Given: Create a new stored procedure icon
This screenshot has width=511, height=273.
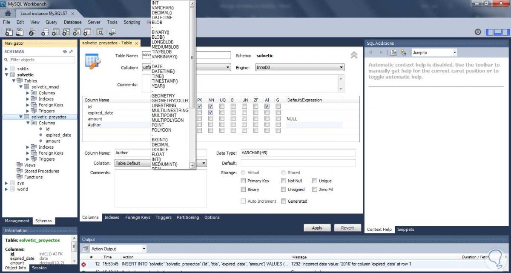Looking at the screenshot, I should click(x=77, y=32).
